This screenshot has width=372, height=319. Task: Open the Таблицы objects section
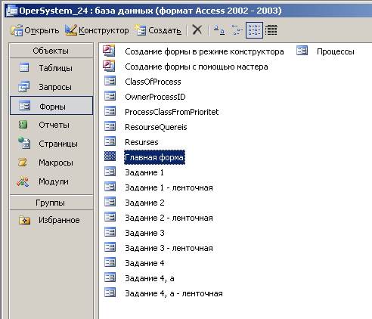(51, 68)
